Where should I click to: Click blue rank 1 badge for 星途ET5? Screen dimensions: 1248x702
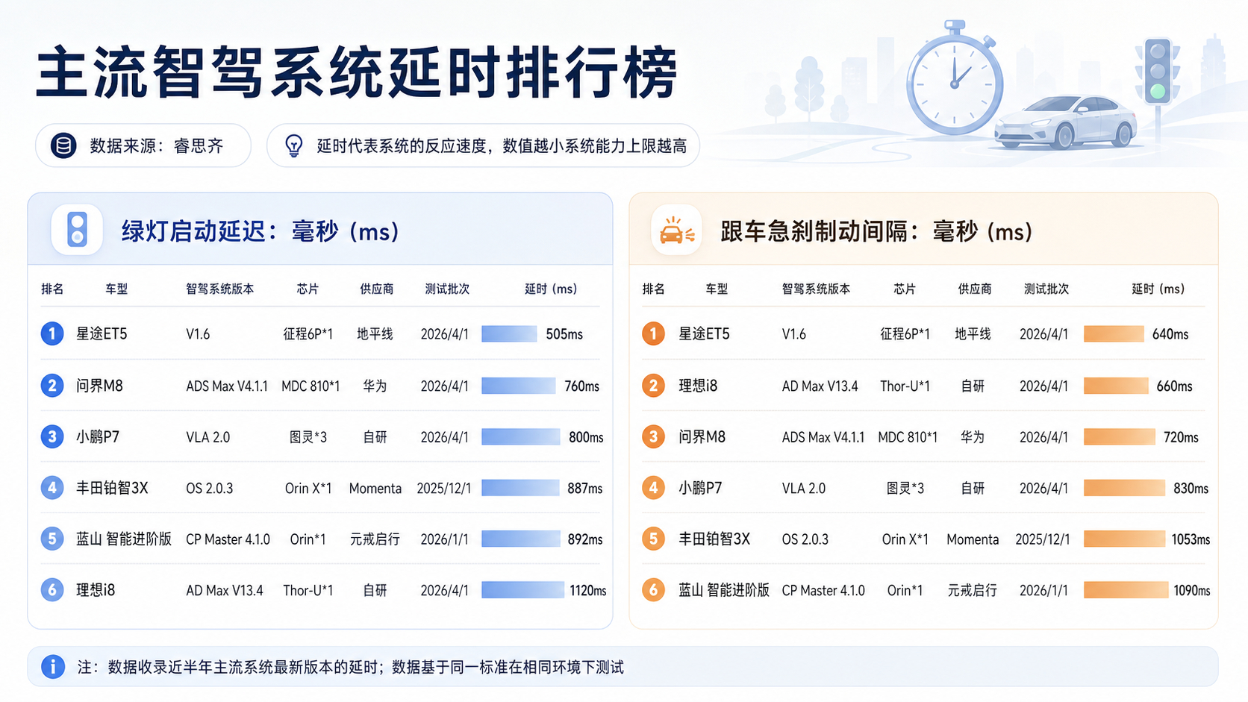(x=52, y=333)
